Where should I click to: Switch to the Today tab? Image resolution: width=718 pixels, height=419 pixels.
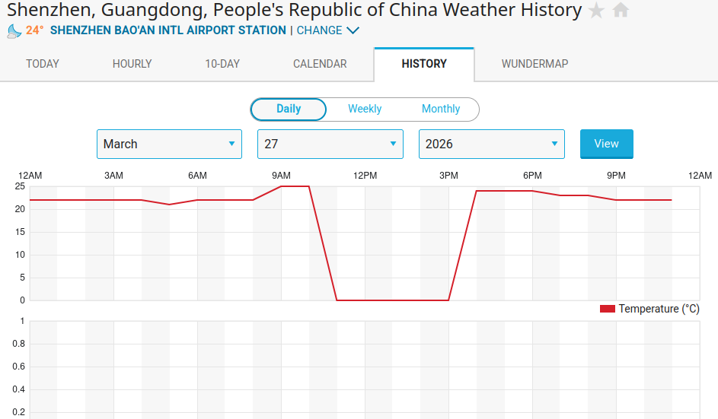tap(43, 64)
